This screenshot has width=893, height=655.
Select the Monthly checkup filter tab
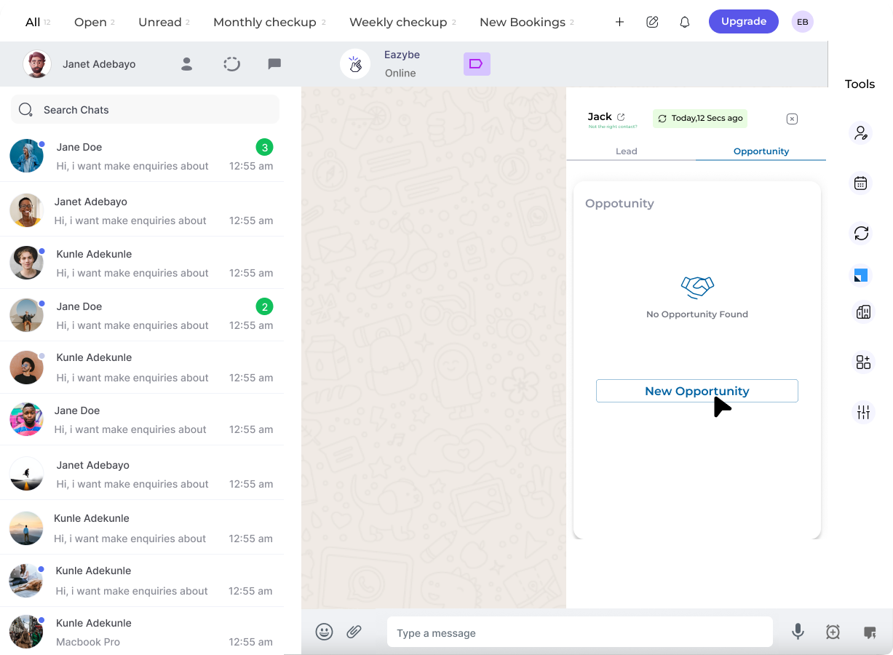(263, 22)
